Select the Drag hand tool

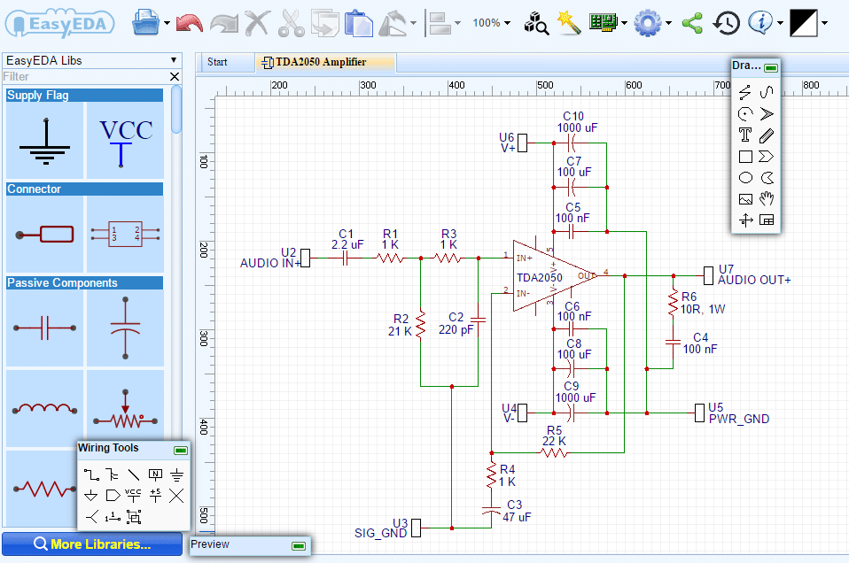click(x=767, y=198)
